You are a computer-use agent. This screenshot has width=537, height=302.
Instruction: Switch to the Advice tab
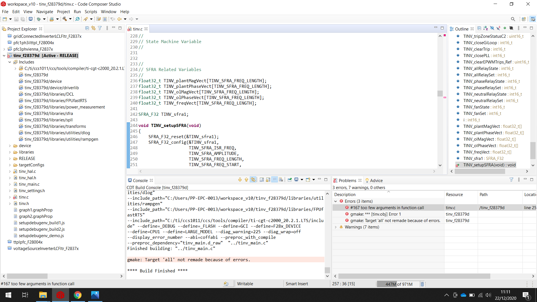coord(376,181)
